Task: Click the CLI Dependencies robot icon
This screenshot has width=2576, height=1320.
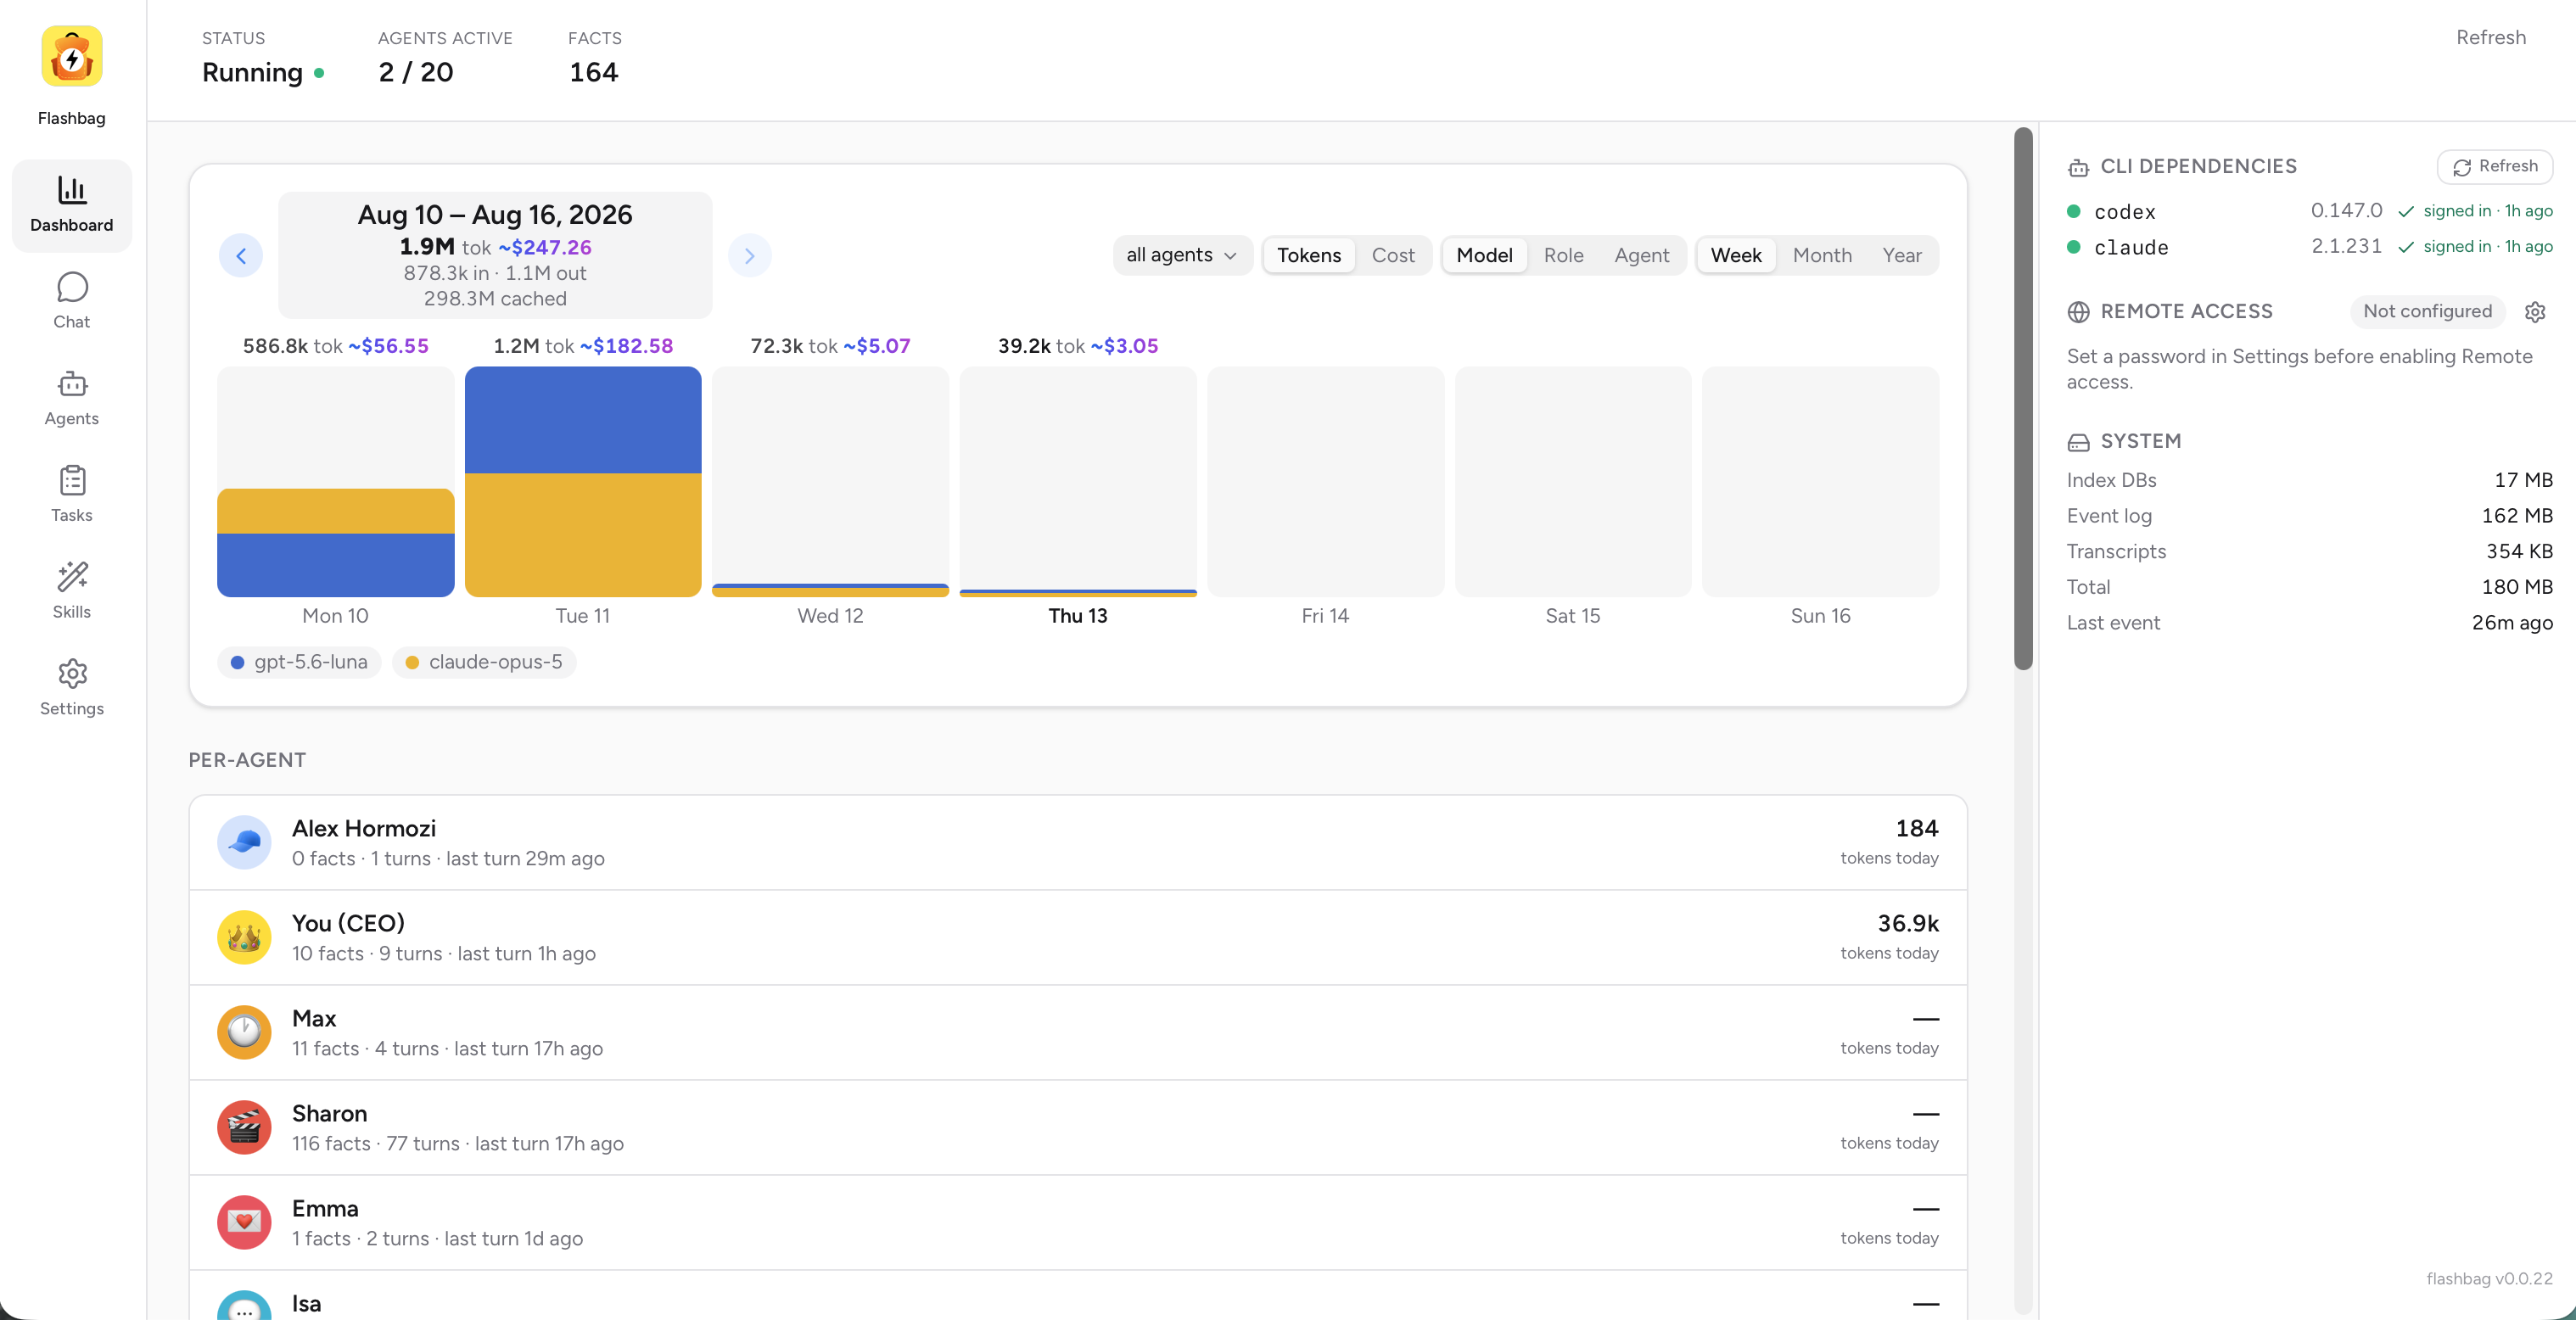Action: point(2079,167)
